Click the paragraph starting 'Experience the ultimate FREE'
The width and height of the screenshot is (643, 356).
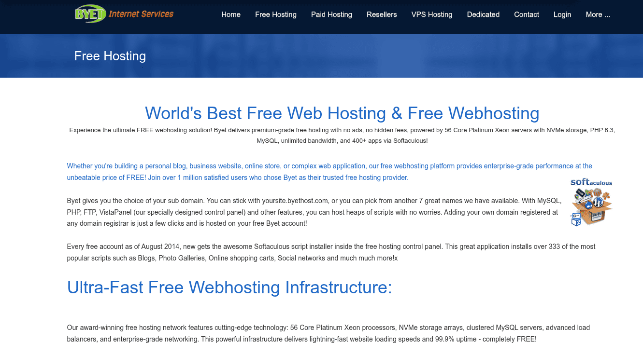point(342,136)
